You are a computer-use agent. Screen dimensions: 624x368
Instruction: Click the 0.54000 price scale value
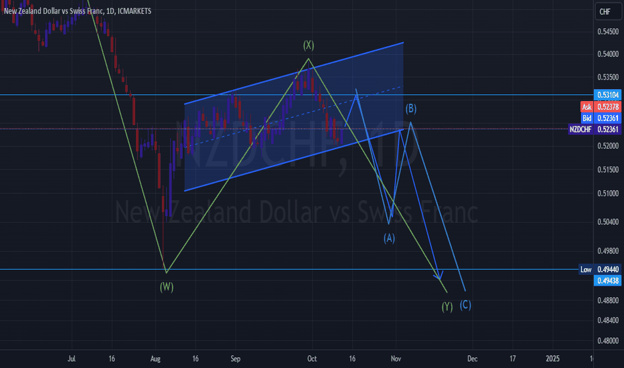(608, 54)
